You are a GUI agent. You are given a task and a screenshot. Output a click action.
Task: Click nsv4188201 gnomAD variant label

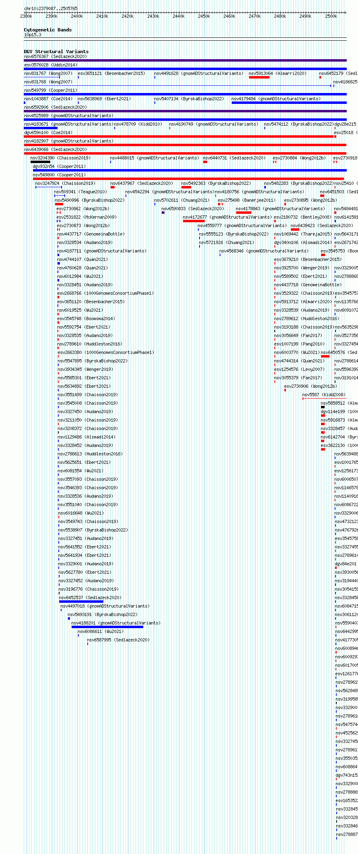coord(116,623)
